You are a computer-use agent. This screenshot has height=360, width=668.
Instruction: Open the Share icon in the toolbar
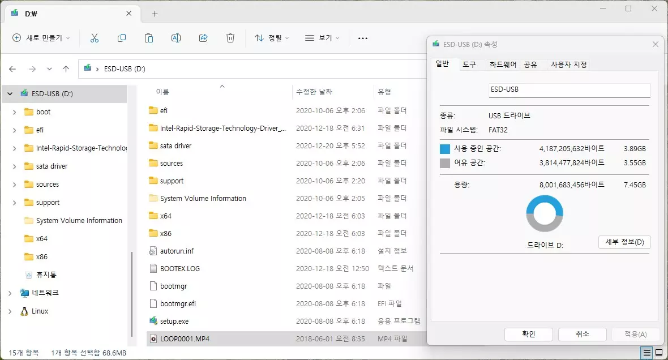(x=203, y=38)
